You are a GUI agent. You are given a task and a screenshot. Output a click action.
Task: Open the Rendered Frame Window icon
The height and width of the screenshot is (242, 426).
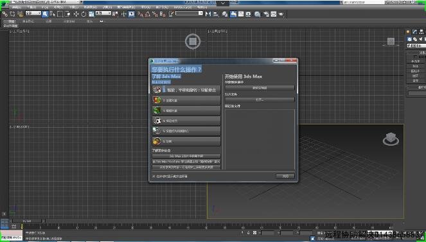coord(273,14)
